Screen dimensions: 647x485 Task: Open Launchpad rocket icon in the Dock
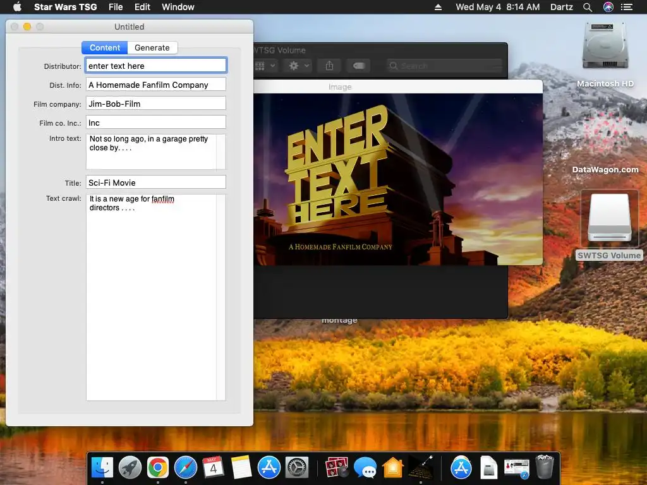click(130, 467)
